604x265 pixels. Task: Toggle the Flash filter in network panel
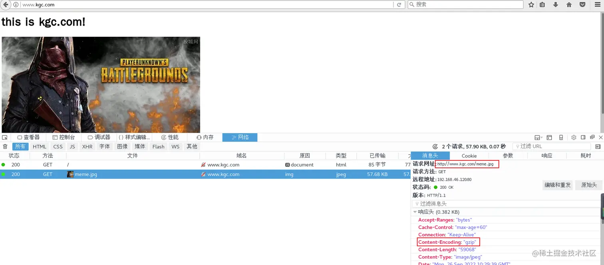pos(158,146)
